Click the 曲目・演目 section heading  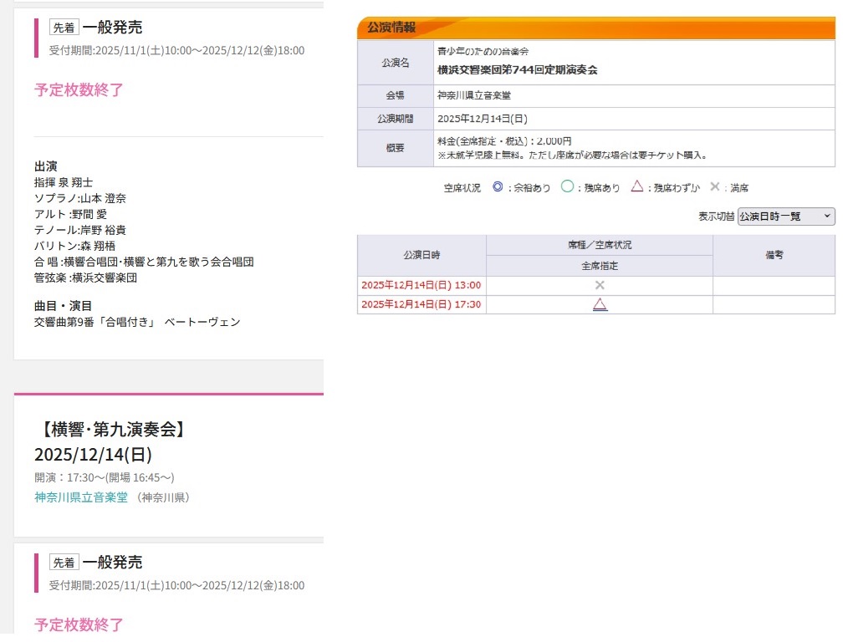pos(63,305)
